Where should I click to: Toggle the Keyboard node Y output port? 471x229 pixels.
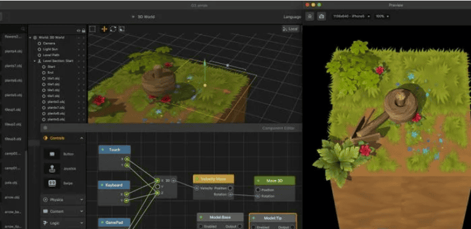tap(127, 200)
